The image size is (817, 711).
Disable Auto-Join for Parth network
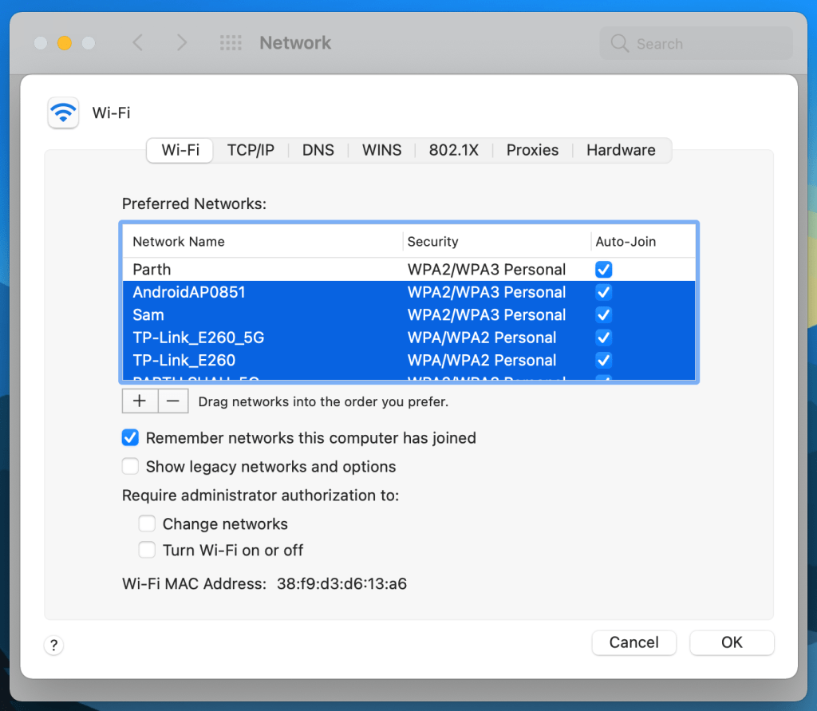(604, 270)
